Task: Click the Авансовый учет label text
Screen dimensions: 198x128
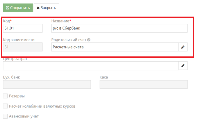Action: [x=24, y=116]
